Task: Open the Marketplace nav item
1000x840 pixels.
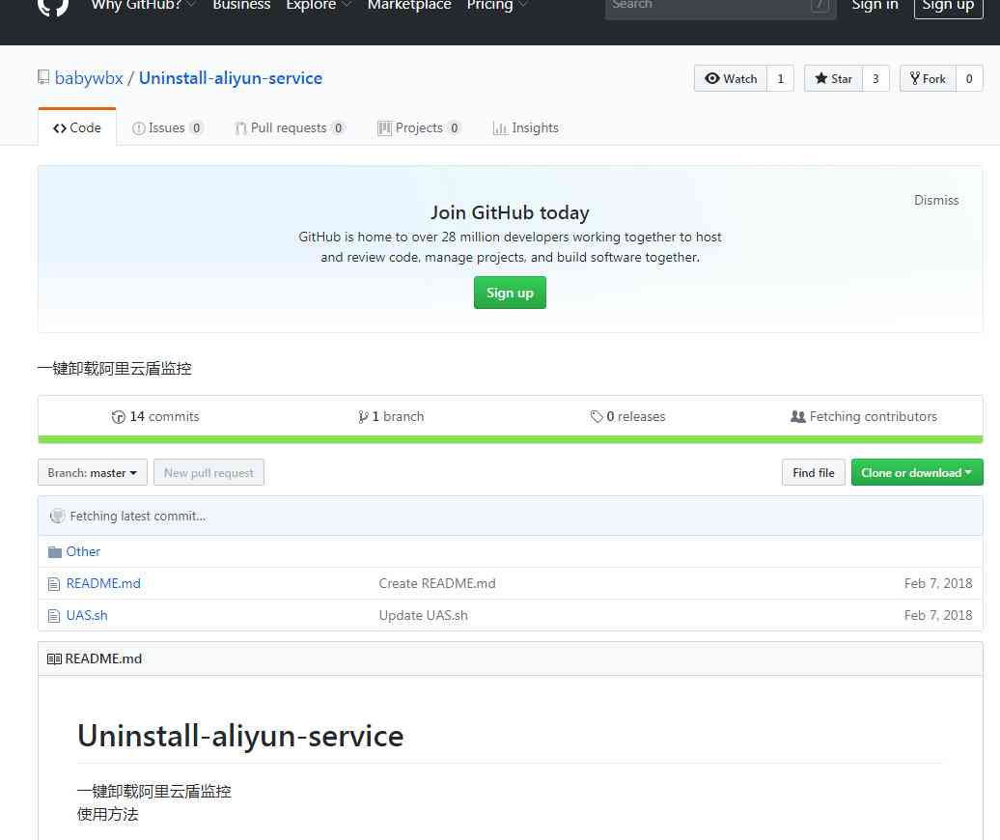Action: (x=409, y=5)
